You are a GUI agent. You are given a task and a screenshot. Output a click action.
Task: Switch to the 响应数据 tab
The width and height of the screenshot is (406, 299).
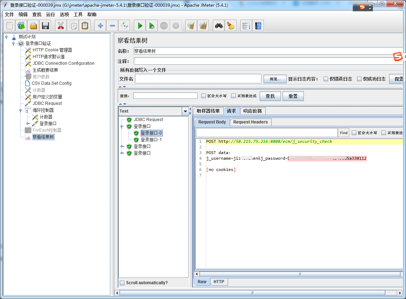[x=252, y=111]
